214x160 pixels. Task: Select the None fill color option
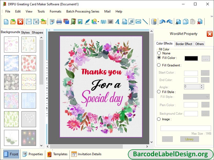(159, 53)
